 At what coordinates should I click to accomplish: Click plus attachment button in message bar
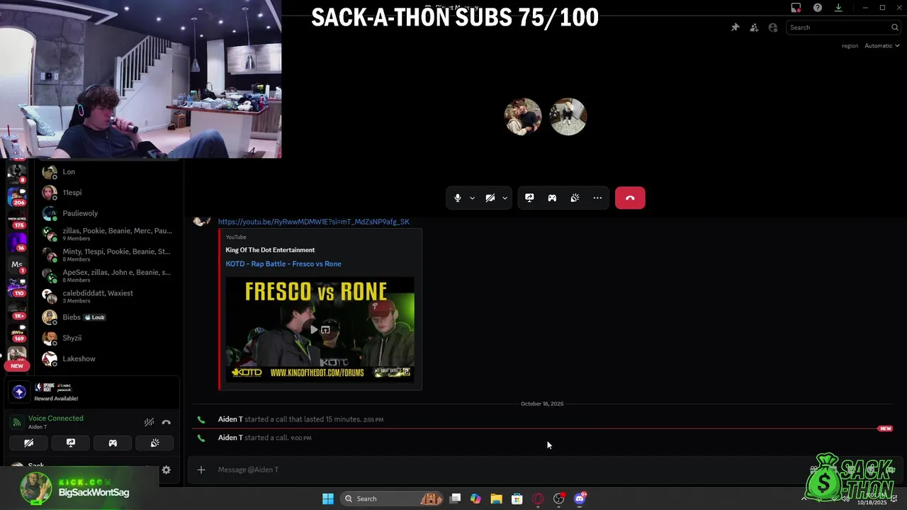[x=201, y=470]
